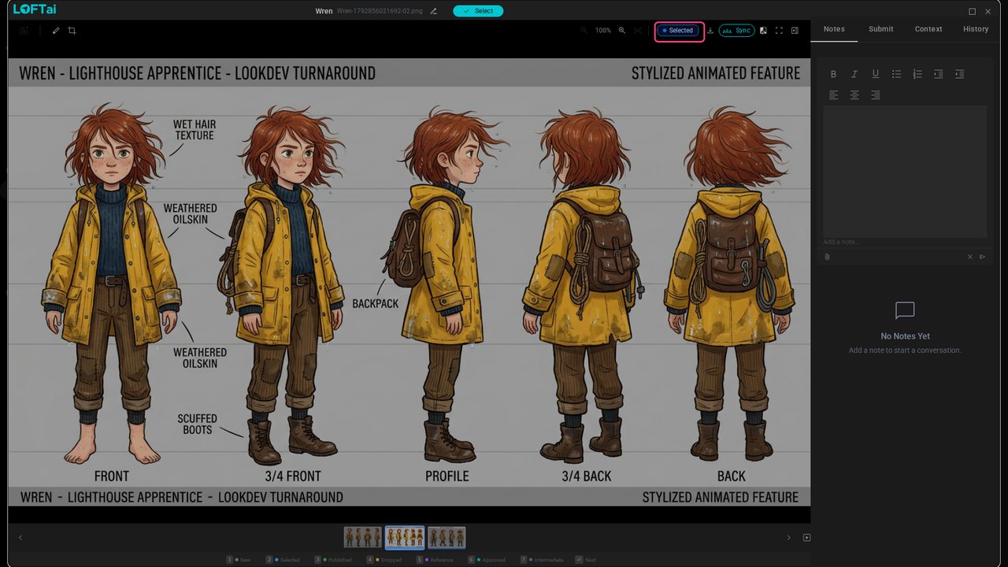Activate the crop tool
1008x567 pixels.
tap(72, 31)
